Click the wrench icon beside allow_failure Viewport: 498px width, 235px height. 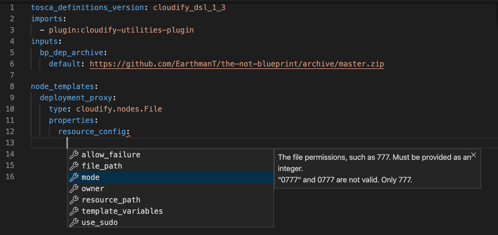pyautogui.click(x=74, y=154)
